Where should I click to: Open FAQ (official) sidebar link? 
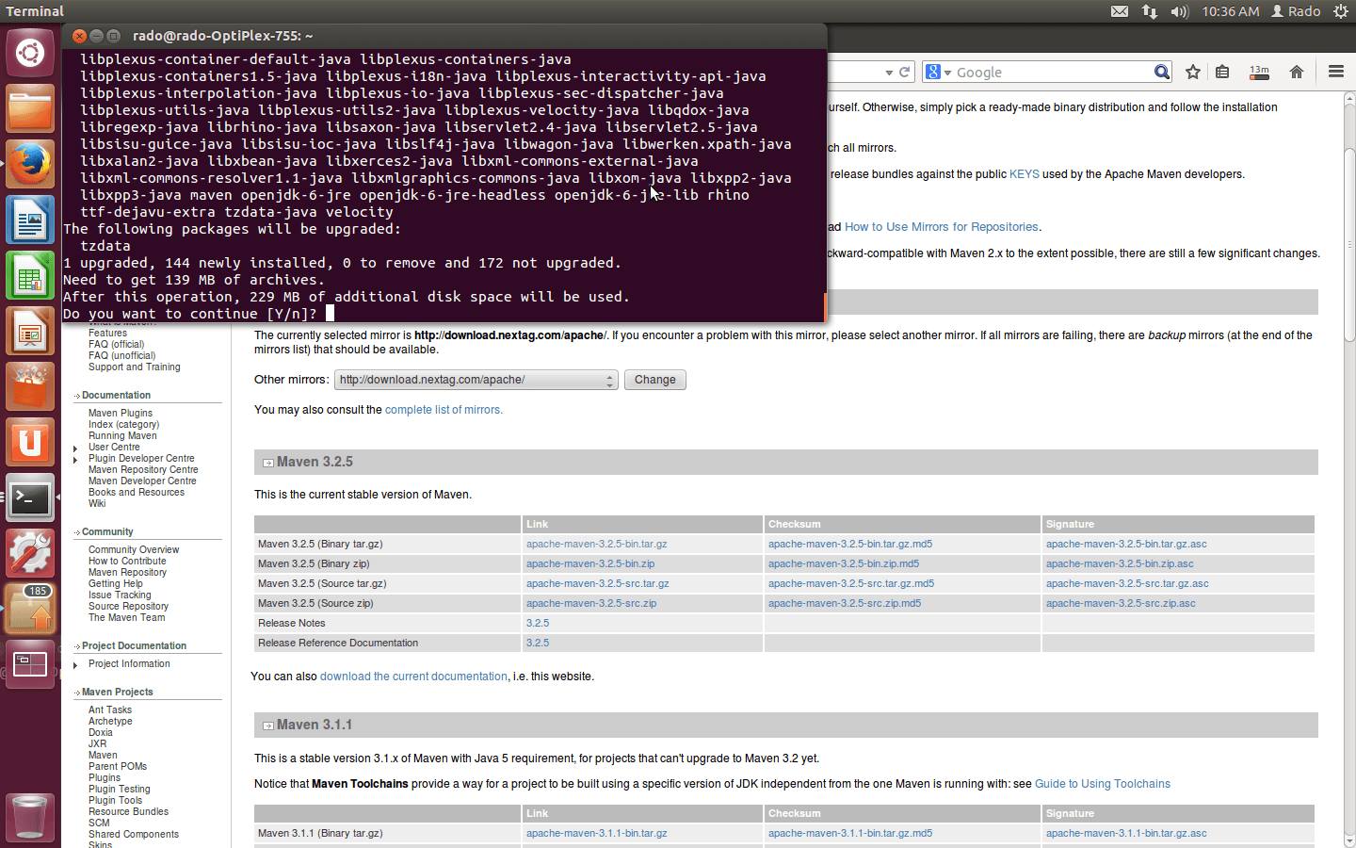point(117,344)
